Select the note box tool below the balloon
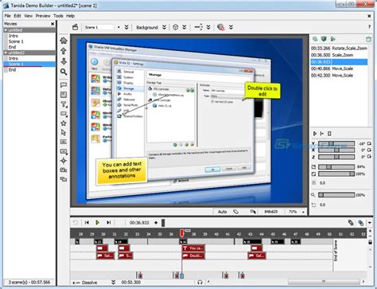The height and width of the screenshot is (289, 377). tap(64, 95)
